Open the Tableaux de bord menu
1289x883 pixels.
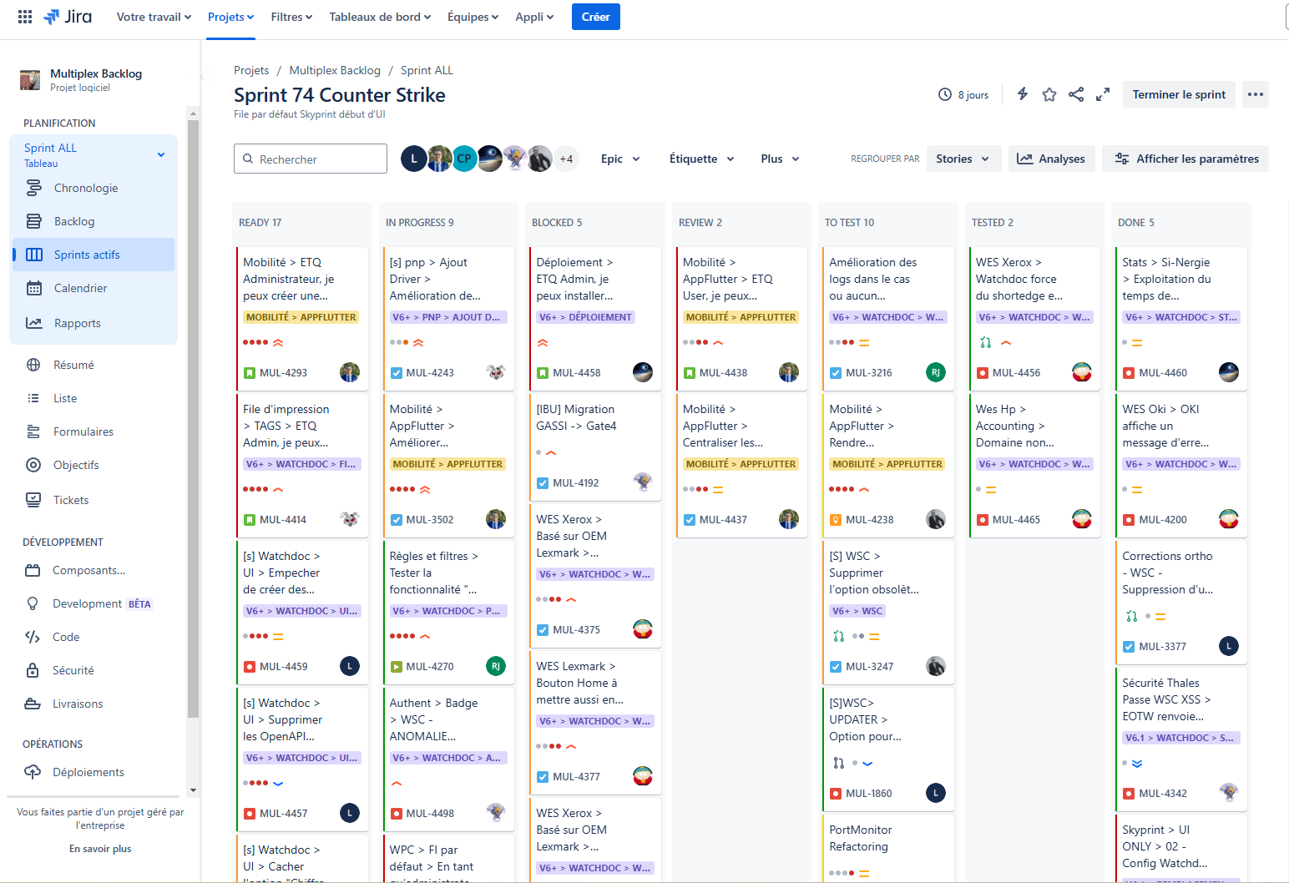click(x=380, y=17)
